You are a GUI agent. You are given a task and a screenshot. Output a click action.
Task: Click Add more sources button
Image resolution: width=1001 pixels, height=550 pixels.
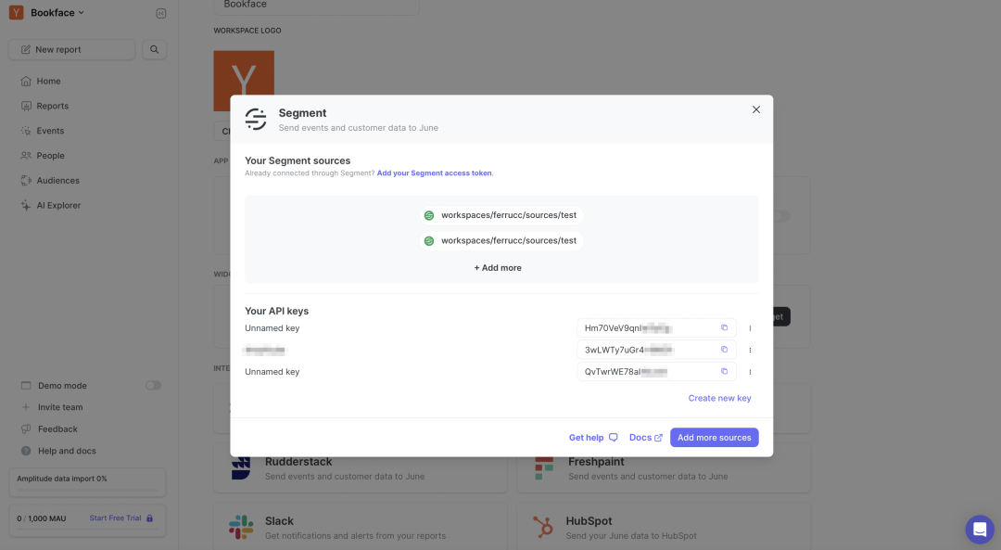(715, 438)
